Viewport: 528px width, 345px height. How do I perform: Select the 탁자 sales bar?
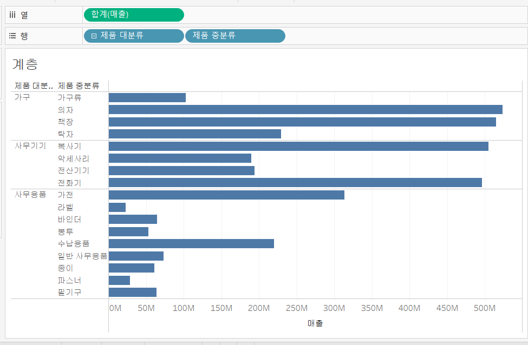(x=194, y=134)
